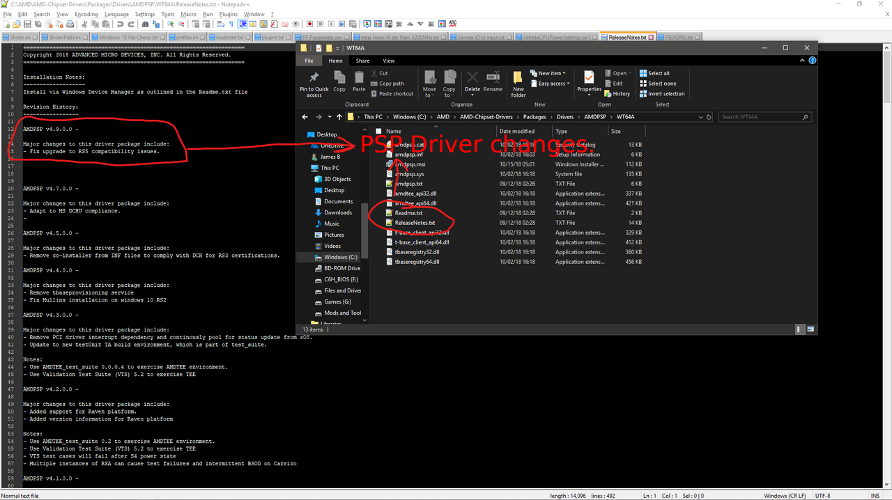Image resolution: width=892 pixels, height=500 pixels.
Task: Open Notepad++ Macro menu
Action: [188, 14]
